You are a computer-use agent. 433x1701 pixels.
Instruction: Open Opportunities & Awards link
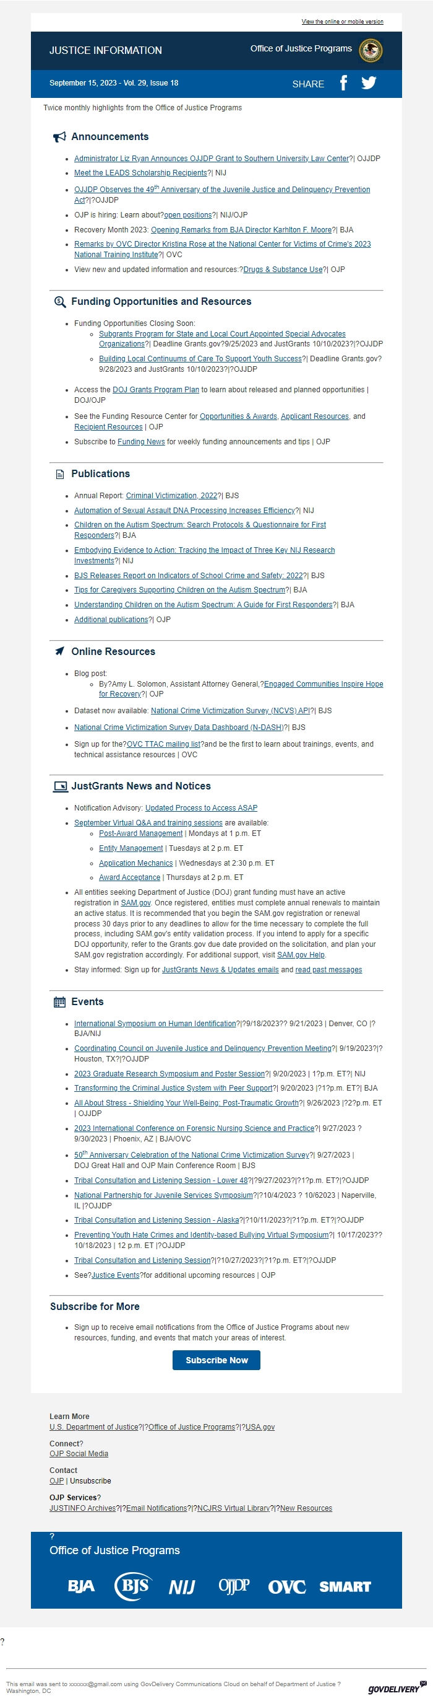[x=238, y=416]
